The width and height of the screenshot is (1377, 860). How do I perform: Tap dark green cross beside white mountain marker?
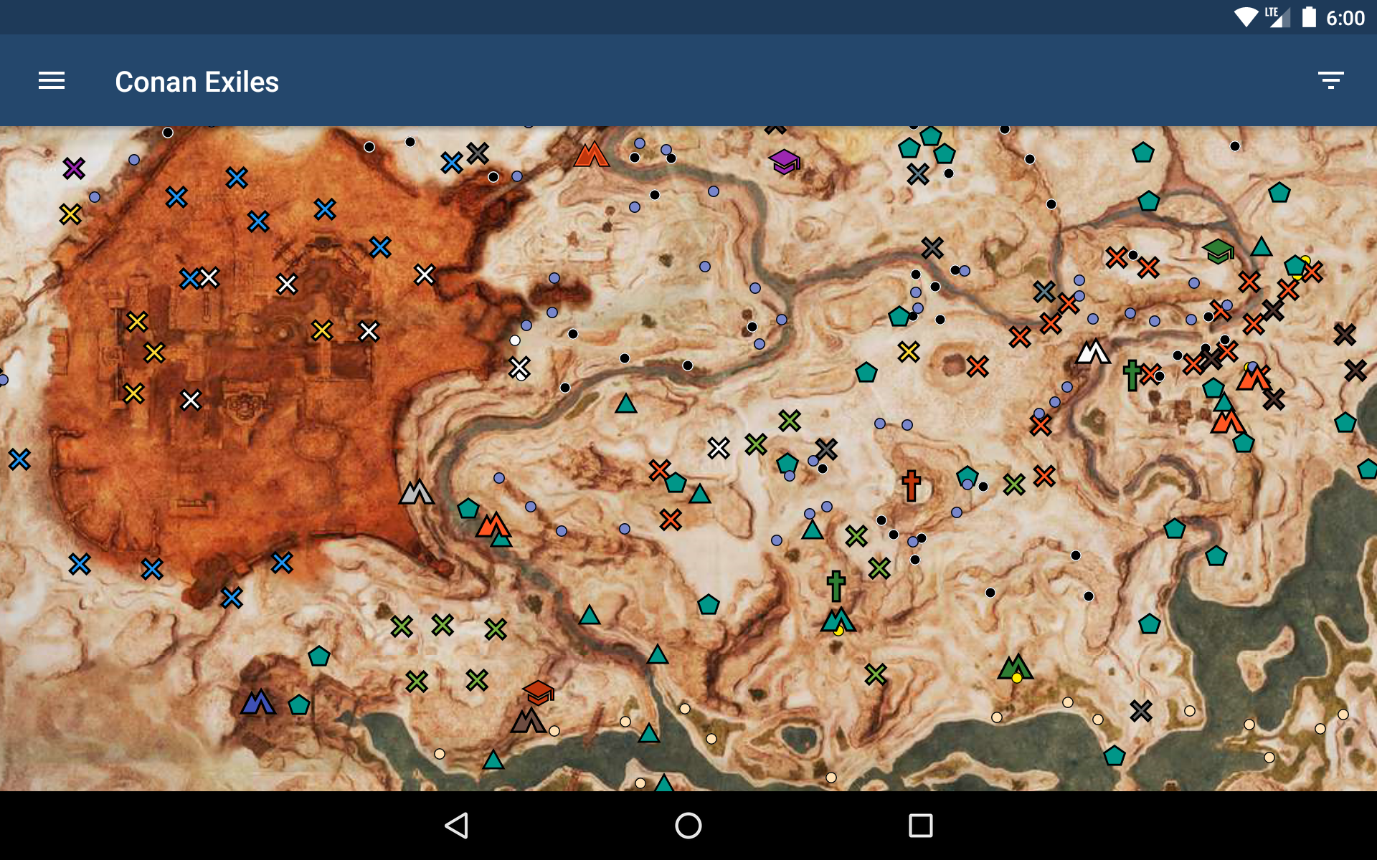point(1132,375)
